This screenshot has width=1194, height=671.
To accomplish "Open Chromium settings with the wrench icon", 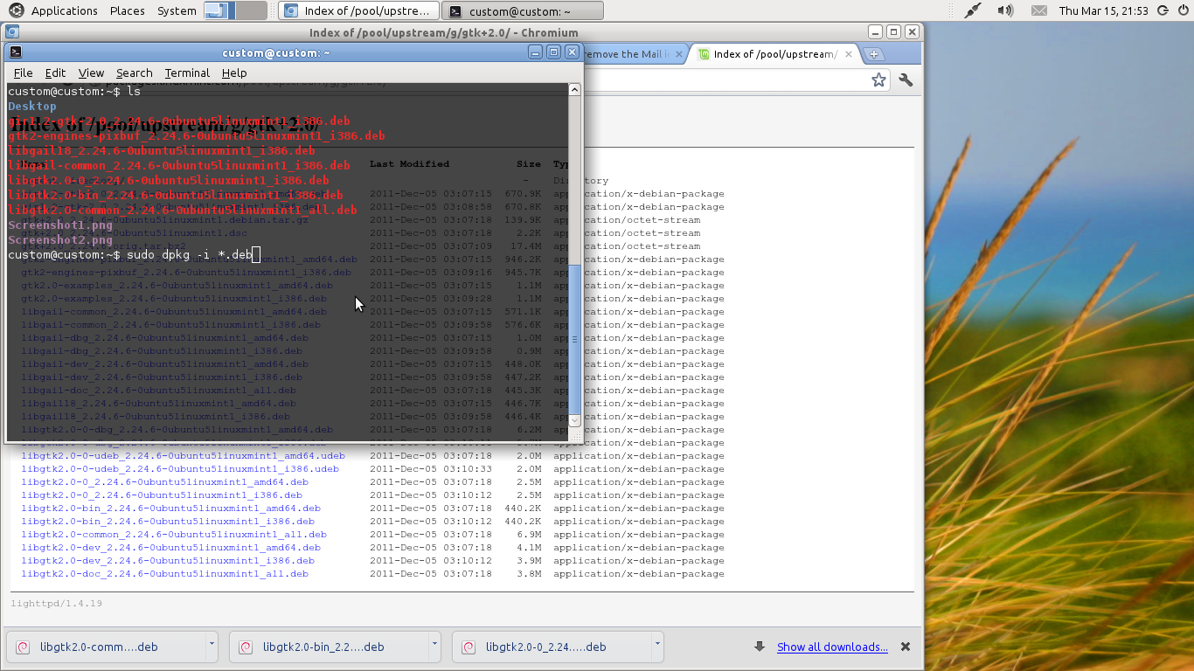I will [x=906, y=80].
